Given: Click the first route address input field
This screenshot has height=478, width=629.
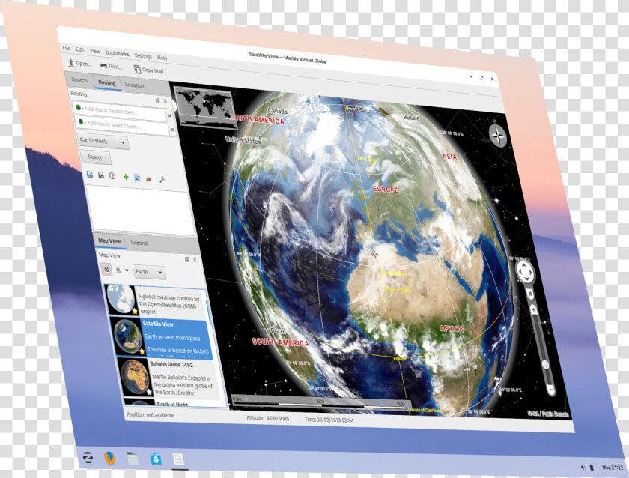Looking at the screenshot, I should click(x=120, y=111).
